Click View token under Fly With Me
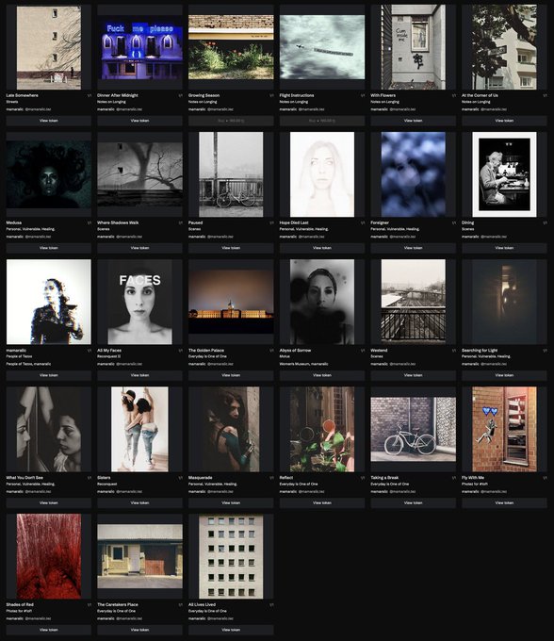This screenshot has height=641, width=554. pos(504,502)
